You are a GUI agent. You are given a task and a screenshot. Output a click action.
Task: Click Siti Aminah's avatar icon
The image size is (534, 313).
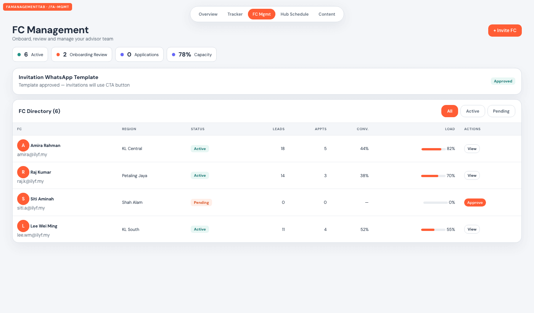(23, 199)
